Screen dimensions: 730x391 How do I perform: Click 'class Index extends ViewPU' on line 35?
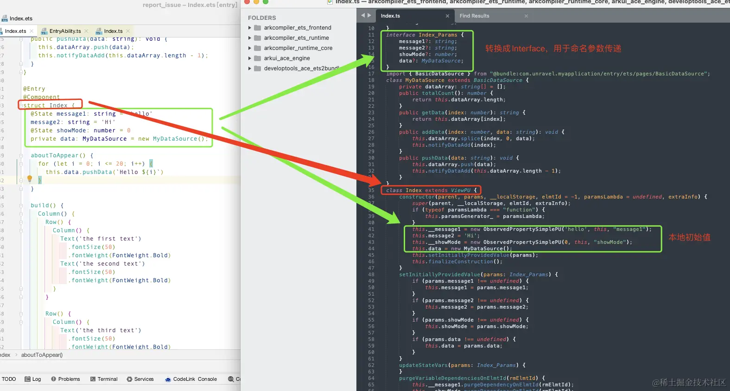pos(428,190)
